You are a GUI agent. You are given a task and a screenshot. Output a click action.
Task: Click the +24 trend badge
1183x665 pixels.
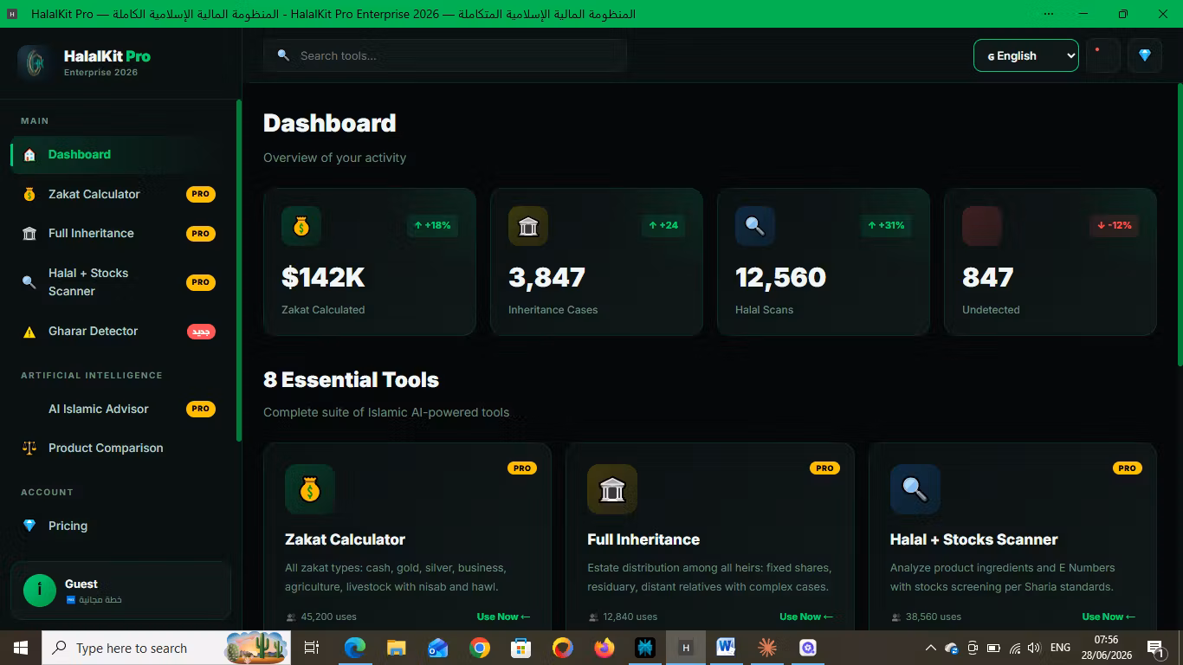pos(663,226)
